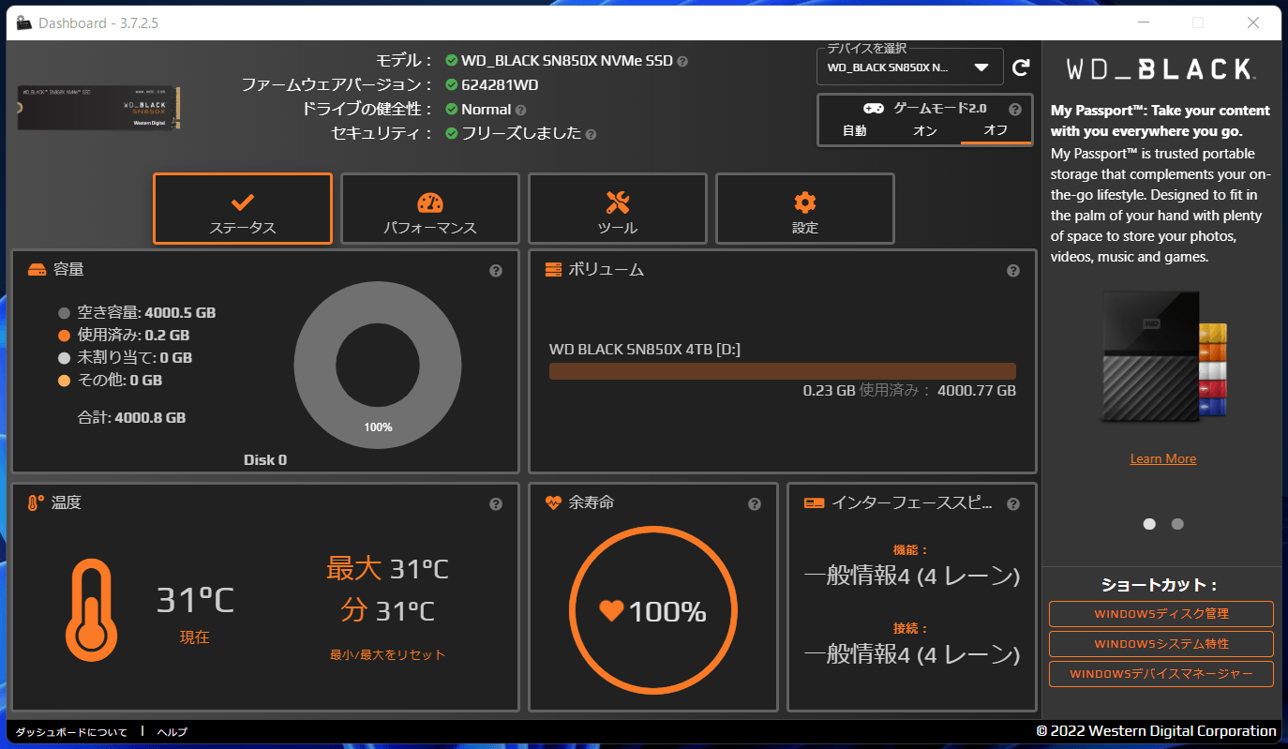
Task: Click the heart icon beside 100%
Action: pyautogui.click(x=611, y=611)
